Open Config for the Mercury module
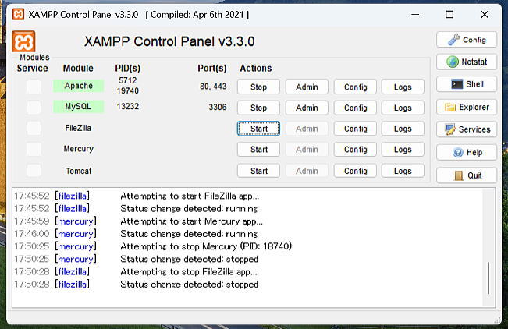 (x=355, y=150)
